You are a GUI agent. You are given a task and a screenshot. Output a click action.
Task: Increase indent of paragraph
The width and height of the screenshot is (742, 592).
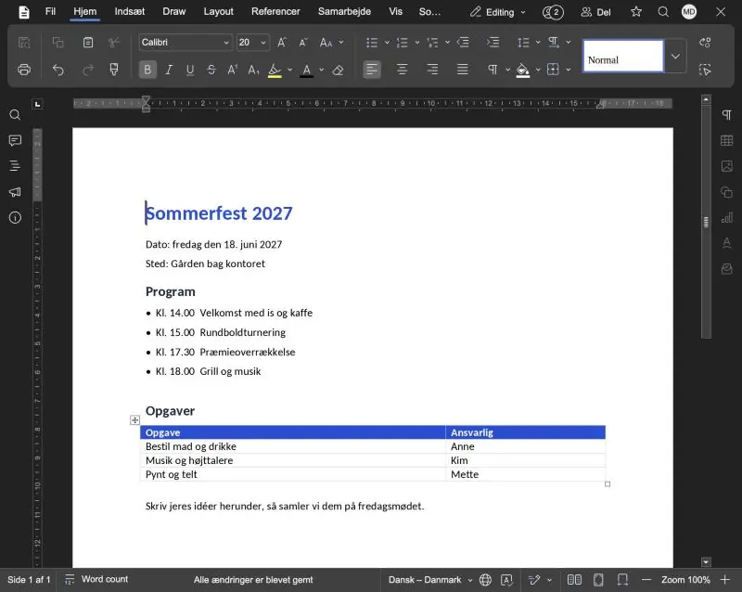pyautogui.click(x=493, y=43)
